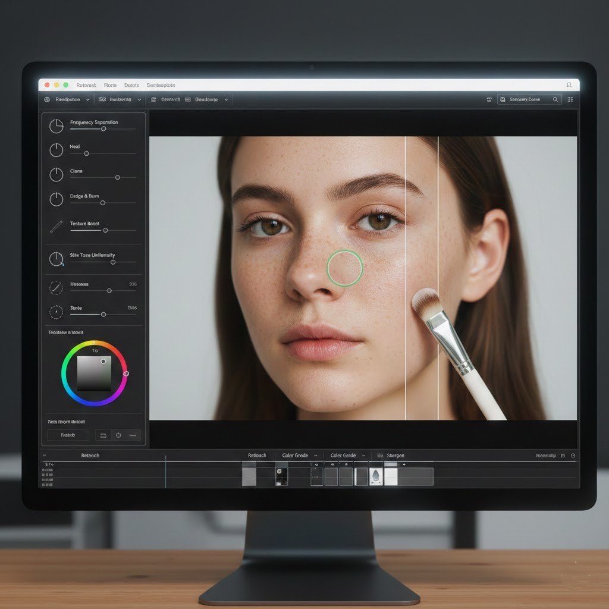Click the search magnifier in the top-right field
Viewport: 609px width, 609px height.
555,100
